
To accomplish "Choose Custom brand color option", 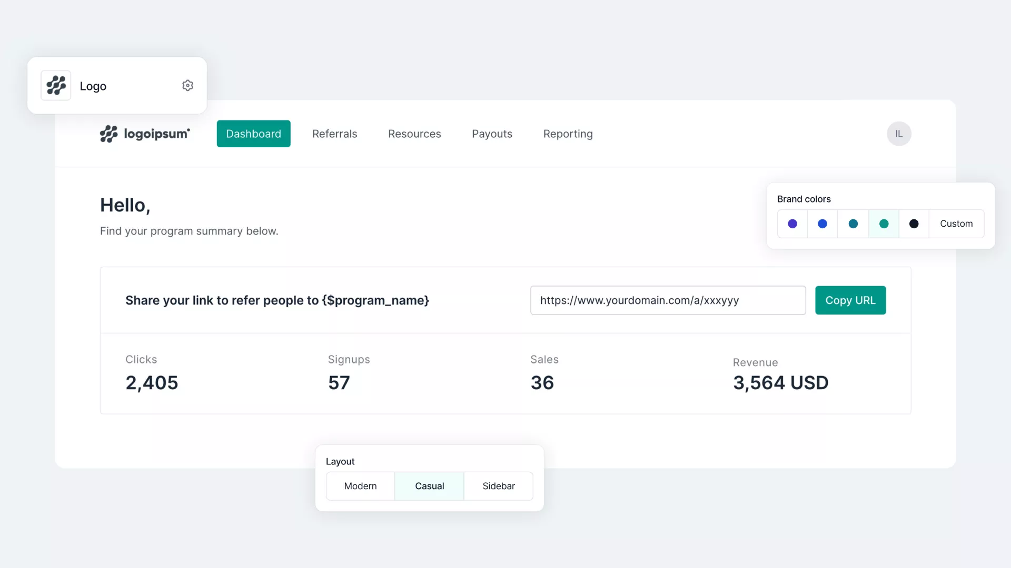I will click(956, 224).
